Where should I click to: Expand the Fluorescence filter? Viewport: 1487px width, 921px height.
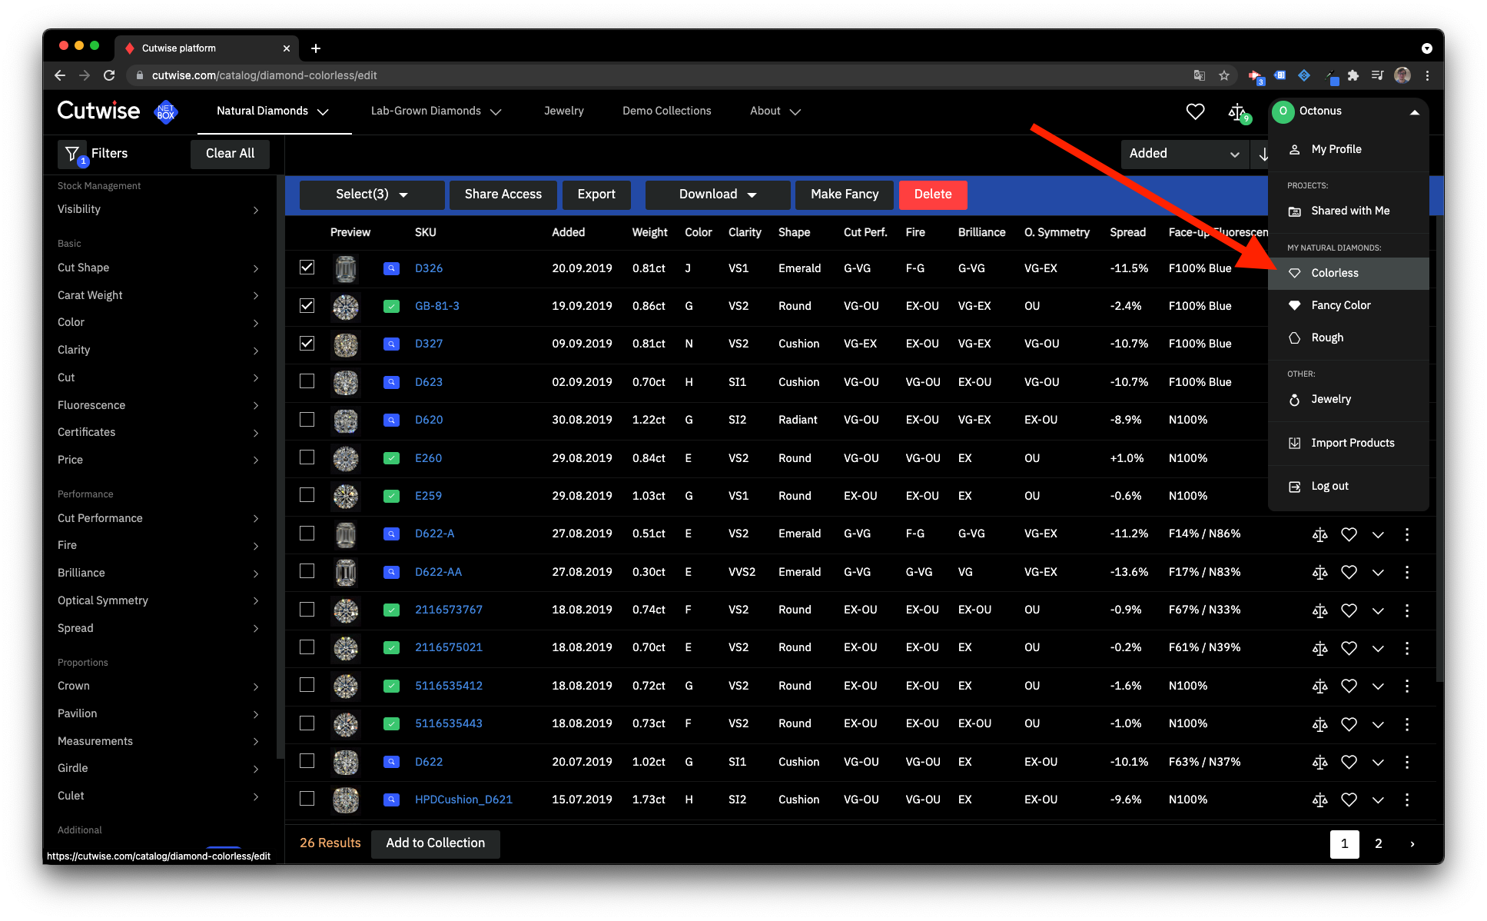click(158, 405)
